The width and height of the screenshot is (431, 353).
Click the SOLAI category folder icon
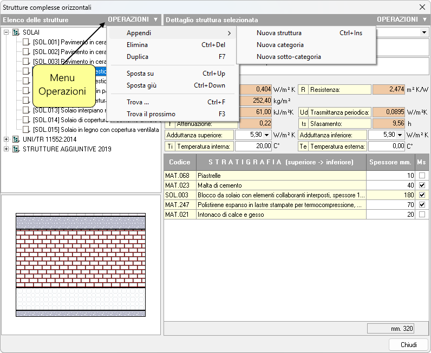(x=16, y=32)
